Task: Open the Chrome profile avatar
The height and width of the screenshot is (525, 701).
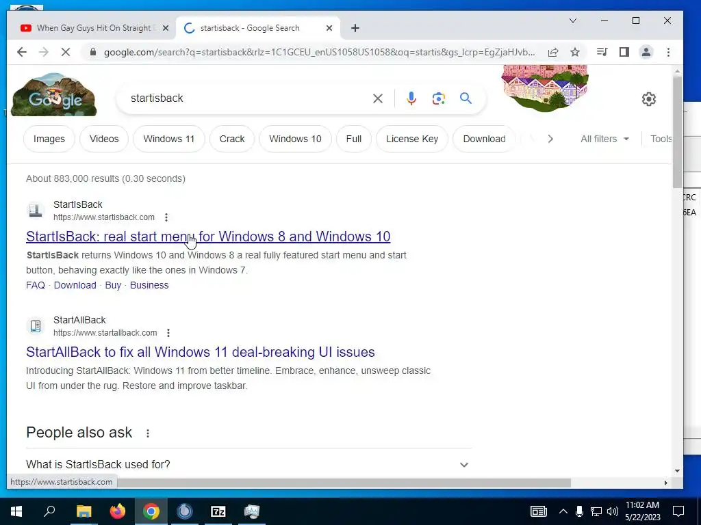Action: [646, 52]
